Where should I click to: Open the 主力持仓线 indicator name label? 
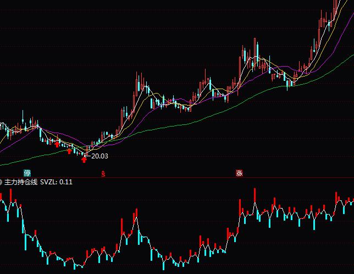[21, 182]
